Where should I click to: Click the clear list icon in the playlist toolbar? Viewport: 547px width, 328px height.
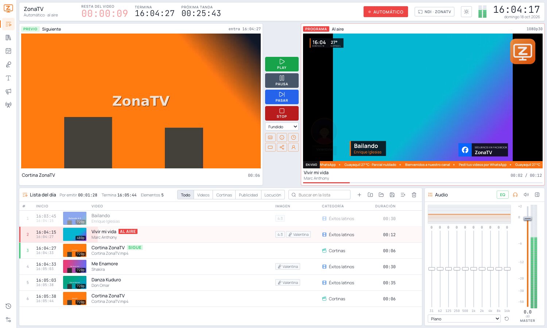403,195
